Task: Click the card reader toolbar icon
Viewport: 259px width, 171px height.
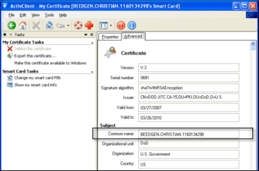Action: (60, 26)
